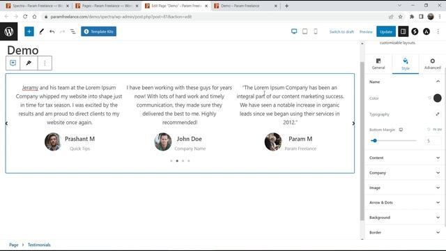Switch to the tablet preview icon
The width and height of the screenshot is (446, 251).
305,31
